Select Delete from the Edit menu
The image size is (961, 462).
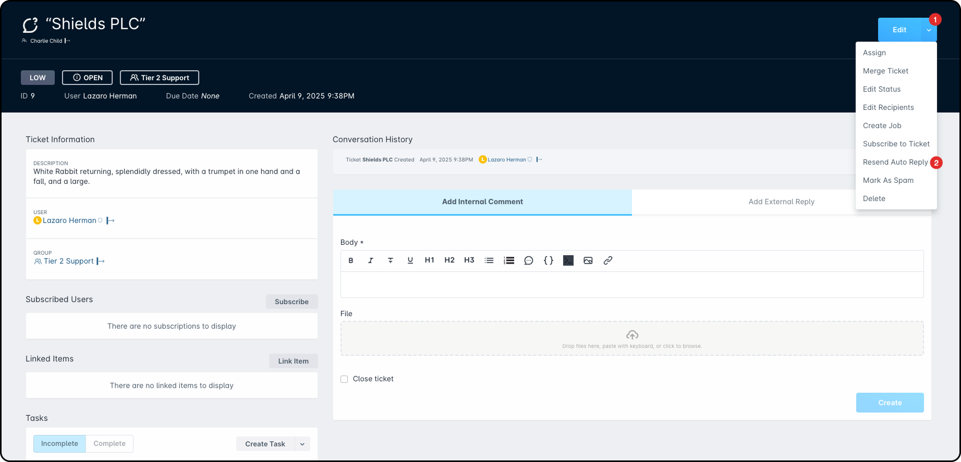click(x=896, y=198)
